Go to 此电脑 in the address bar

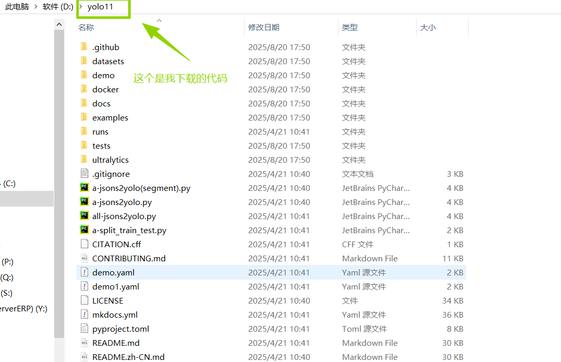point(17,6)
